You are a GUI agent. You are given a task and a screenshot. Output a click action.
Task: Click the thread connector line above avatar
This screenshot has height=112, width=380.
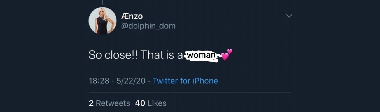(x=102, y=2)
